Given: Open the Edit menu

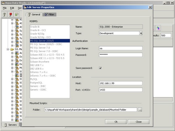Looking at the screenshot, I should (12, 8).
